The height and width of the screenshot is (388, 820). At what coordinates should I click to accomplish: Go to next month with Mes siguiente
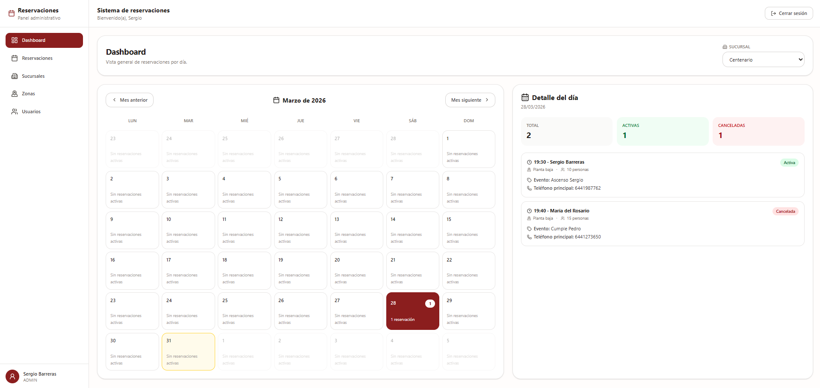coord(470,100)
